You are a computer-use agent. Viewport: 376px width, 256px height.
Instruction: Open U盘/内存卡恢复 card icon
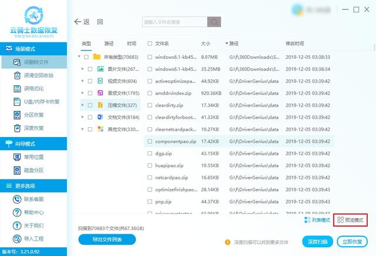pyautogui.click(x=17, y=102)
